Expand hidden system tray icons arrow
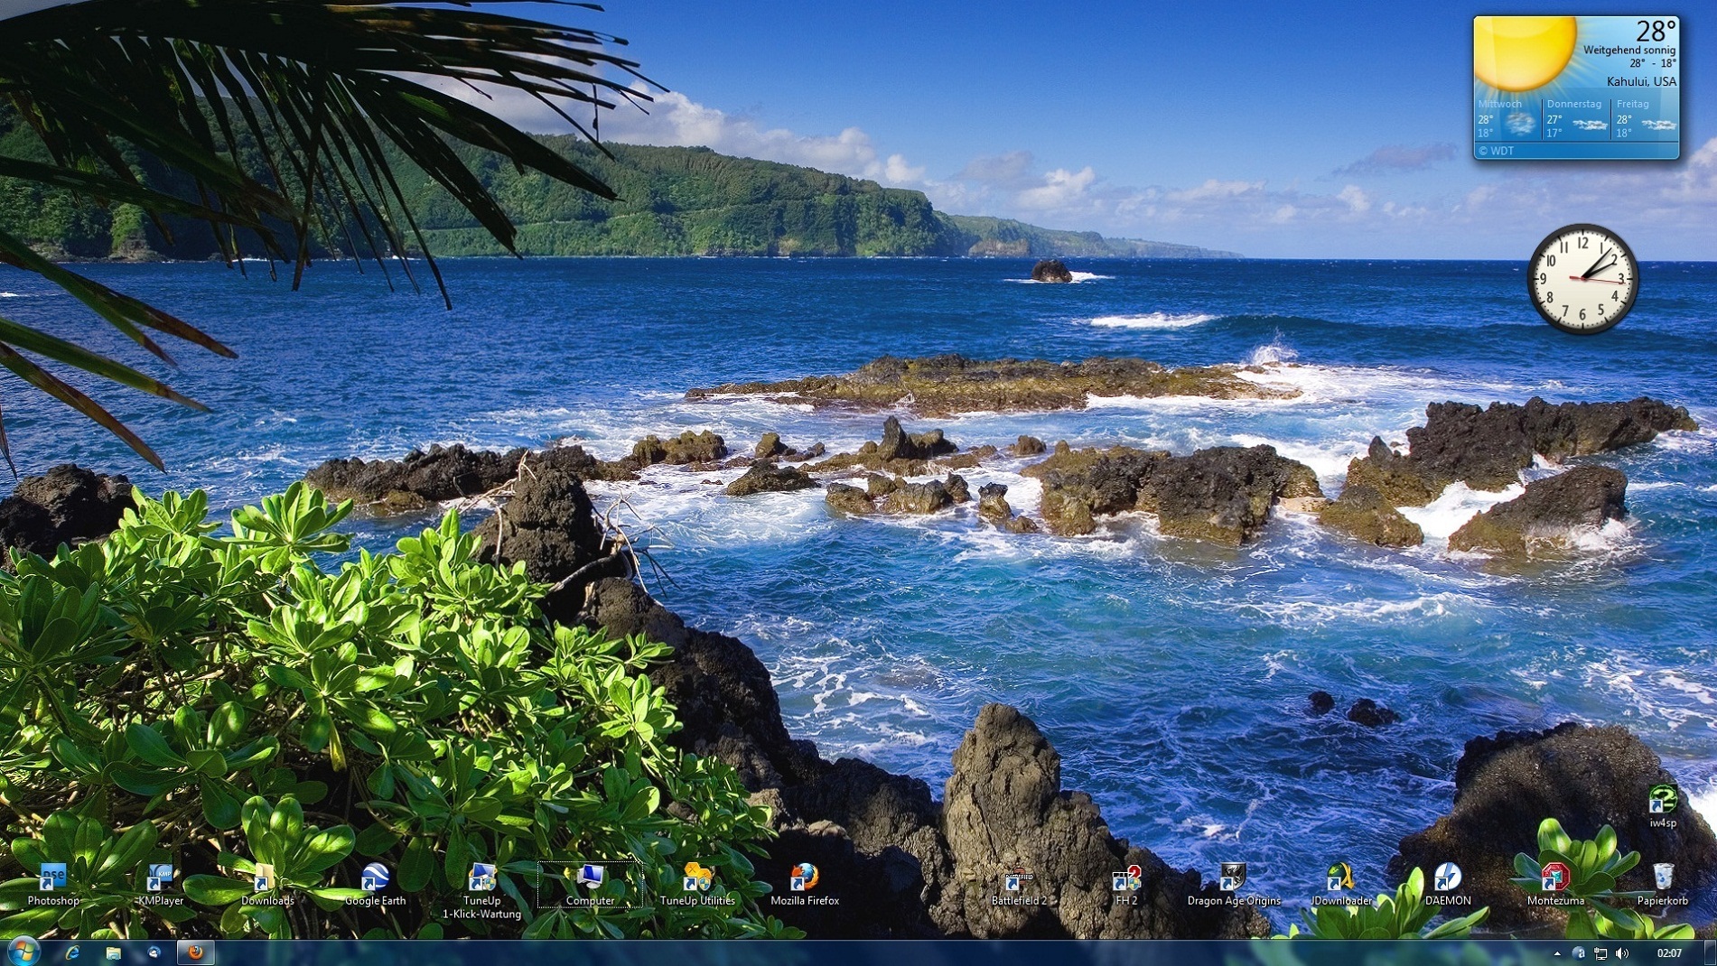The image size is (1717, 966). click(x=1557, y=953)
